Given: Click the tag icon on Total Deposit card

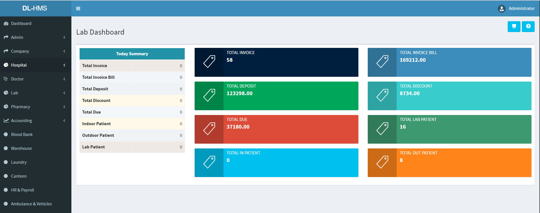Looking at the screenshot, I should click(209, 95).
